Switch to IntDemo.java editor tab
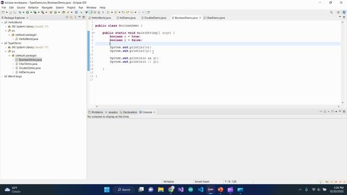The image size is (347, 195). pyautogui.click(x=126, y=18)
